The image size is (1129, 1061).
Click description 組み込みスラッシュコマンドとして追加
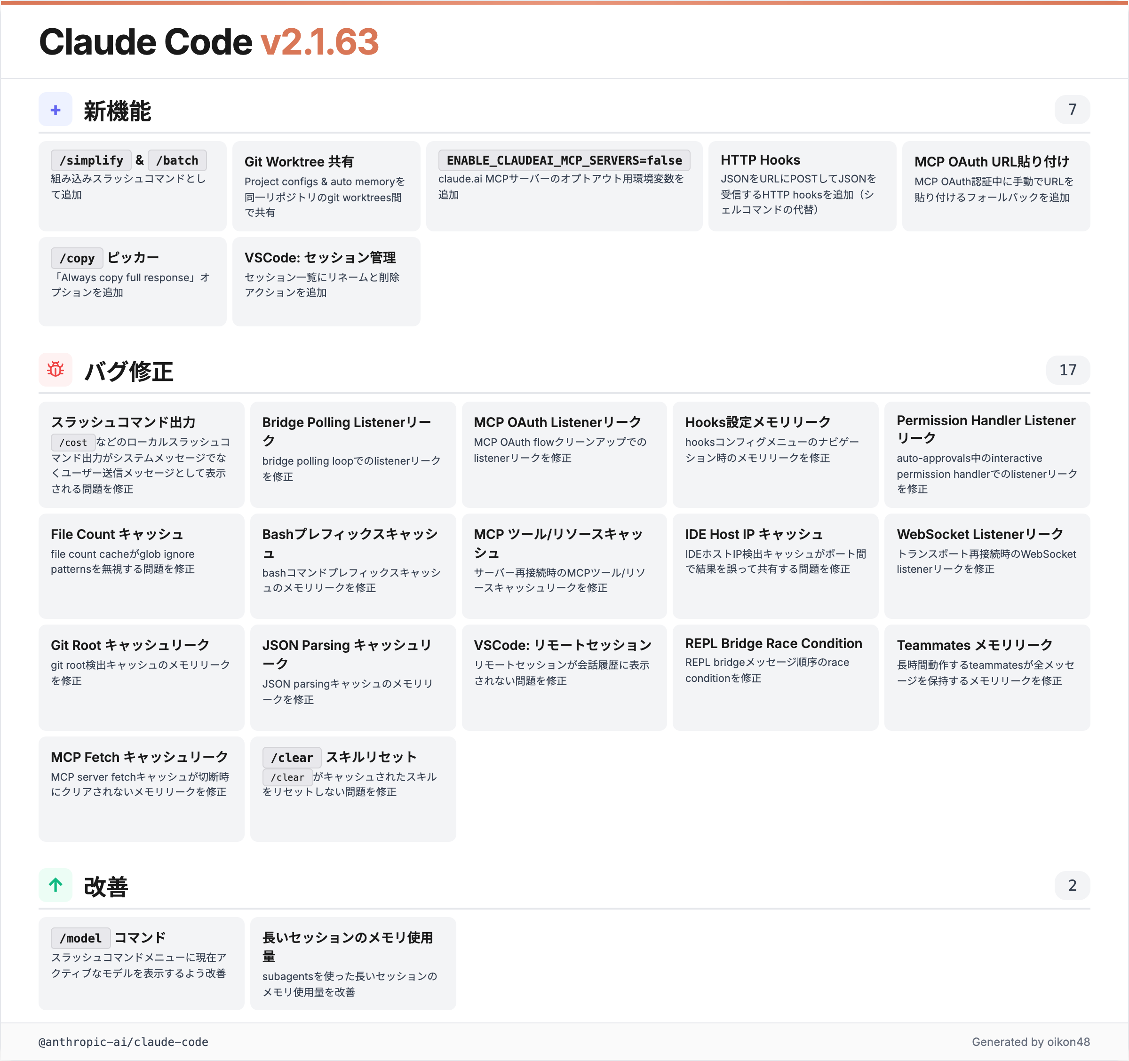point(128,186)
